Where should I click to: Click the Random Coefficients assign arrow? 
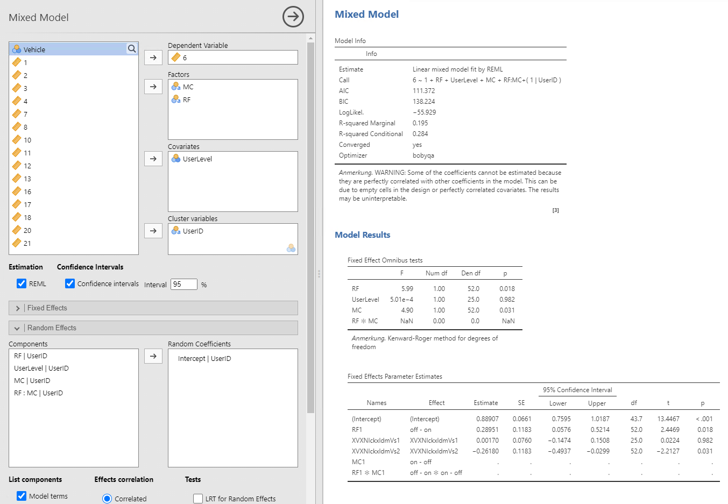tap(153, 356)
